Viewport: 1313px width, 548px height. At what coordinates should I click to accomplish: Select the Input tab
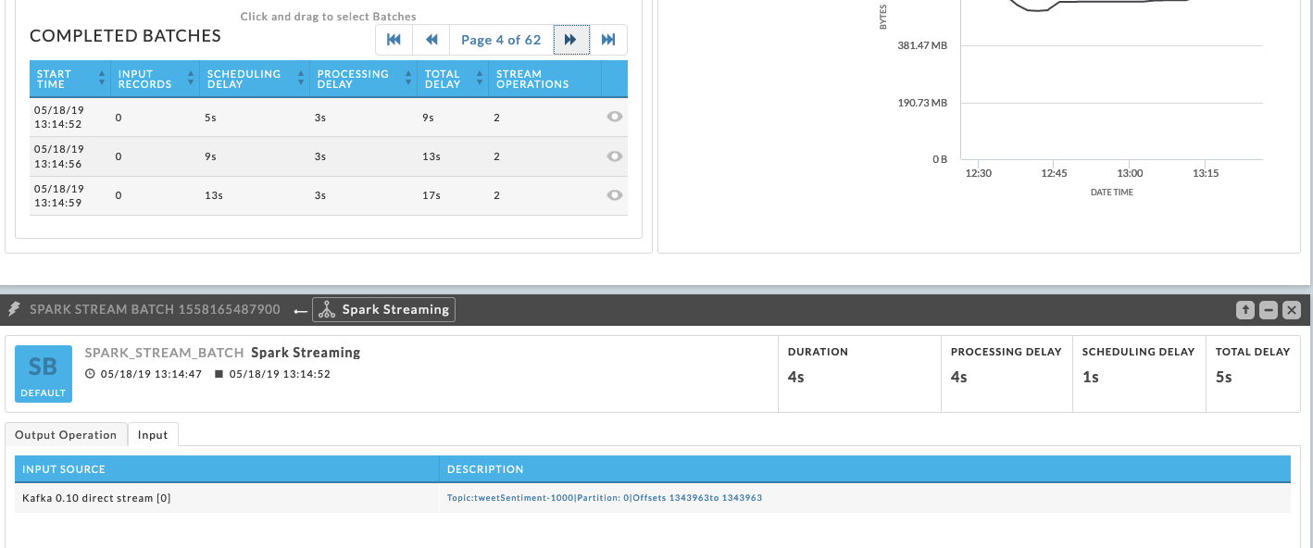point(153,435)
